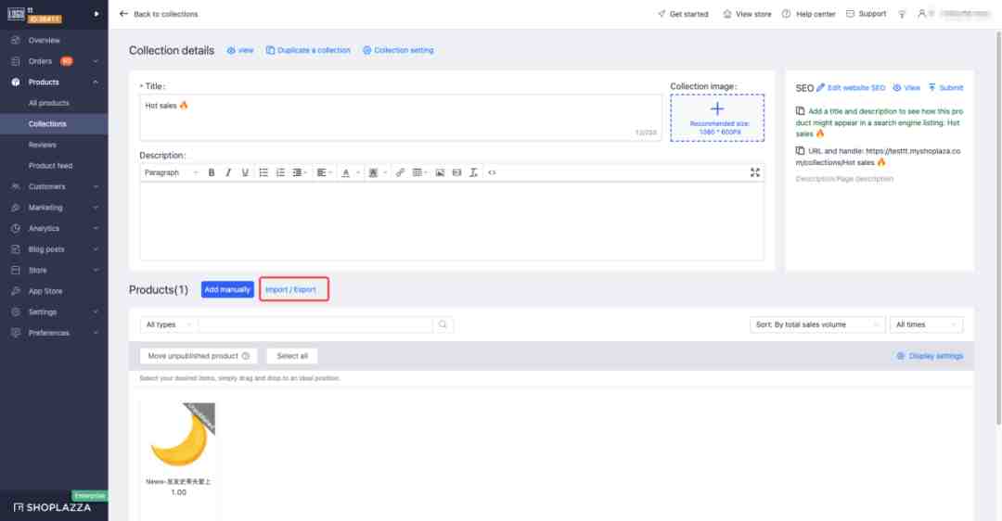Add a bulleted list in the description
This screenshot has width=1002, height=521.
263,172
